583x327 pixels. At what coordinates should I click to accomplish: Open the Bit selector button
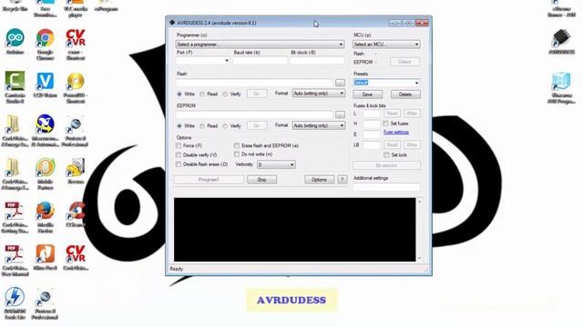pos(386,165)
